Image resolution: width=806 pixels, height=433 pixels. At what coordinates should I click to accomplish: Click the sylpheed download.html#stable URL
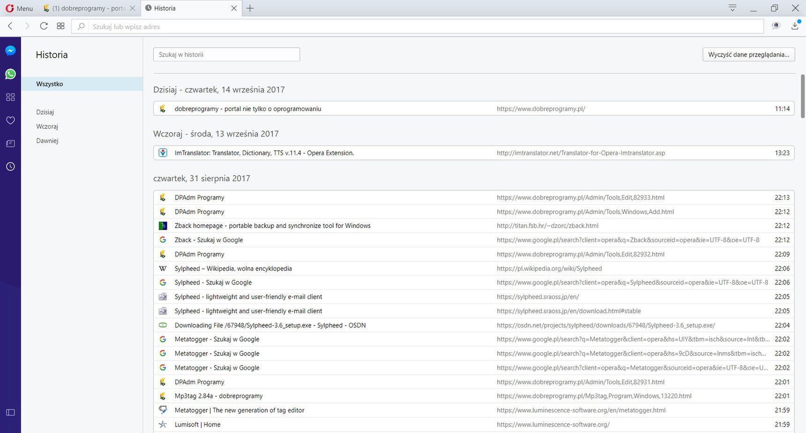click(569, 311)
